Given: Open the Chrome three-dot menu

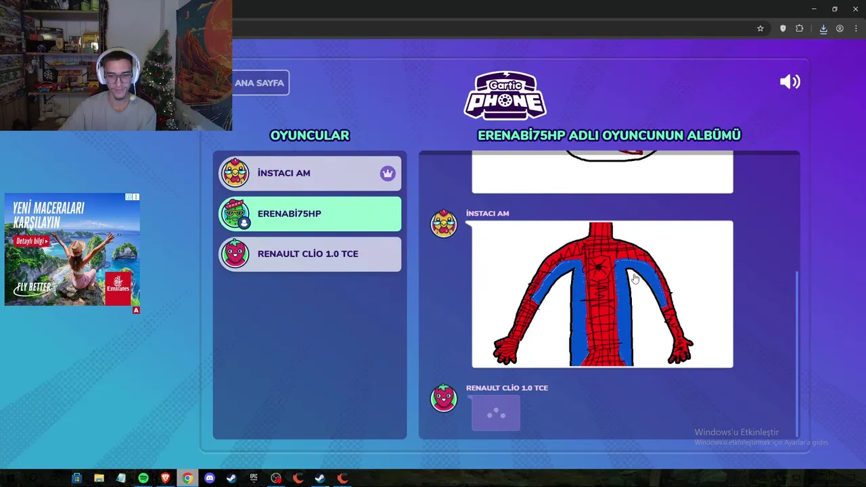Looking at the screenshot, I should (x=856, y=28).
